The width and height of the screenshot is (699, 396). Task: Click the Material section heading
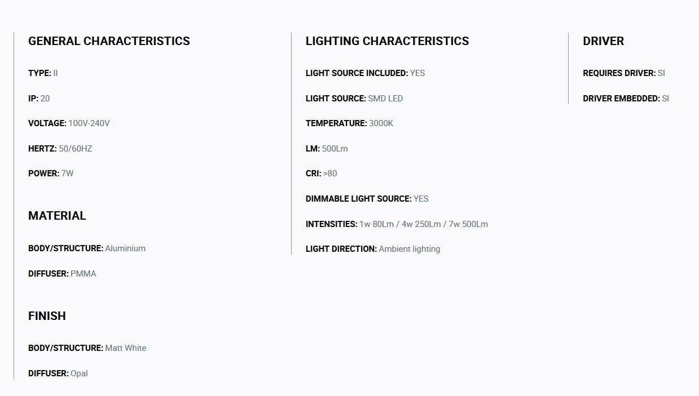click(x=57, y=216)
